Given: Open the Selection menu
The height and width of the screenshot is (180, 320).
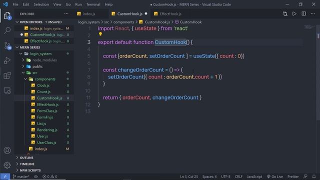Looking at the screenshot, I should click(x=41, y=4).
